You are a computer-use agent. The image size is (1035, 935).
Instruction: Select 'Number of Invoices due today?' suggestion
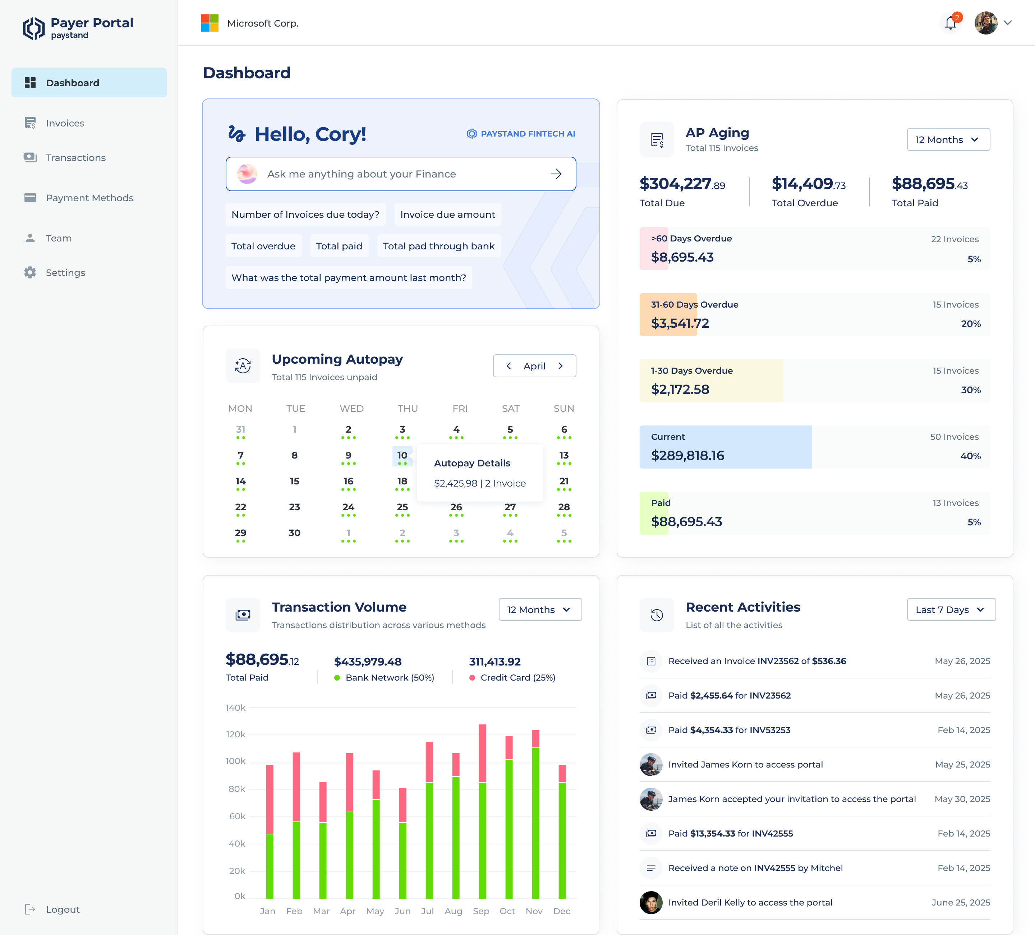pos(305,214)
